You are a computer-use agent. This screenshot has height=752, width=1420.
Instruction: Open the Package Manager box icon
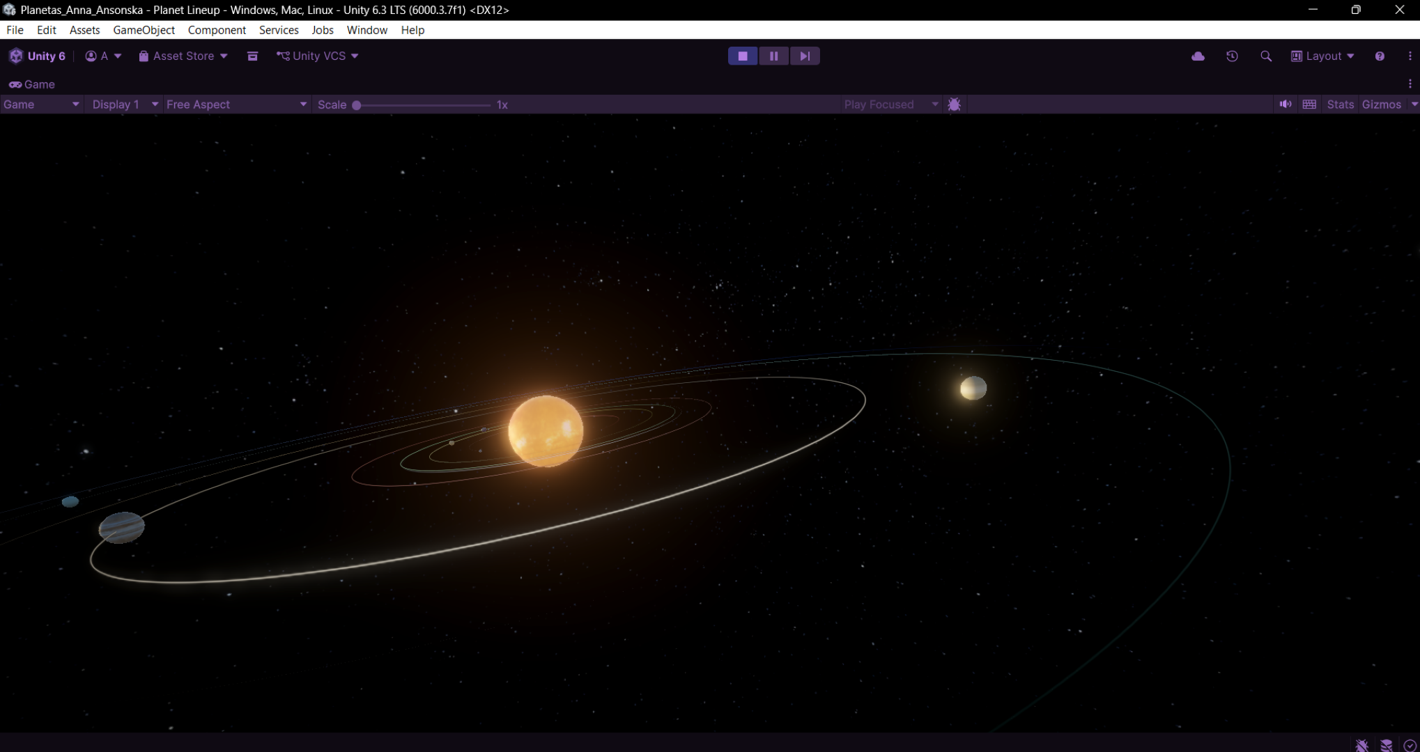click(x=252, y=56)
